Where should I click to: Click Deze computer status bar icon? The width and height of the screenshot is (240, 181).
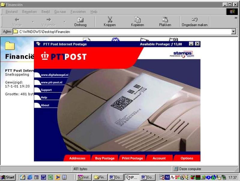(176, 169)
